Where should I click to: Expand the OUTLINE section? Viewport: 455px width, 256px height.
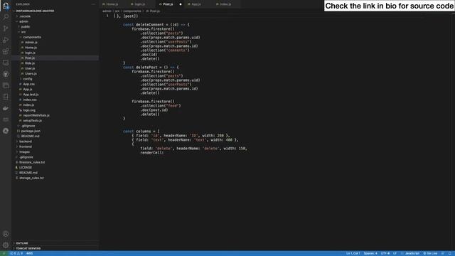[22, 243]
